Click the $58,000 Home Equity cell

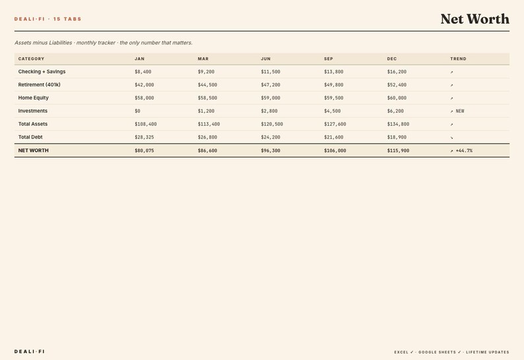click(x=145, y=98)
